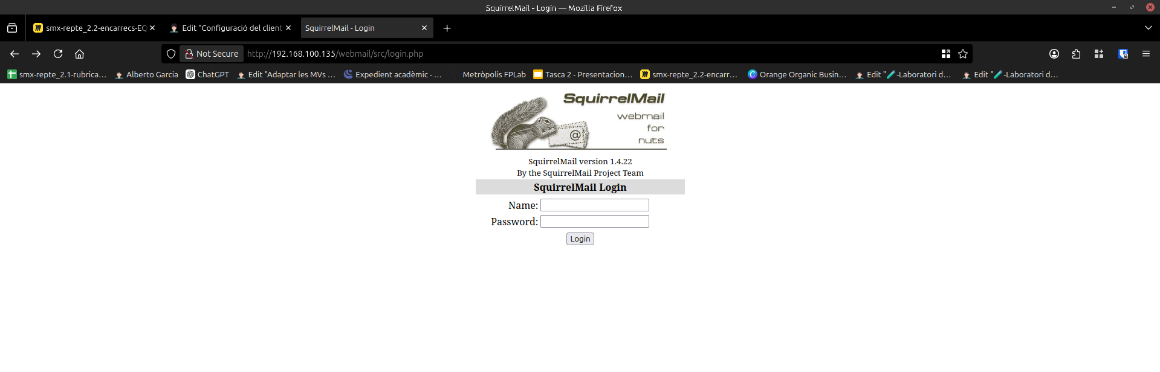Open the Bitwarden extension icon

pyautogui.click(x=1123, y=54)
